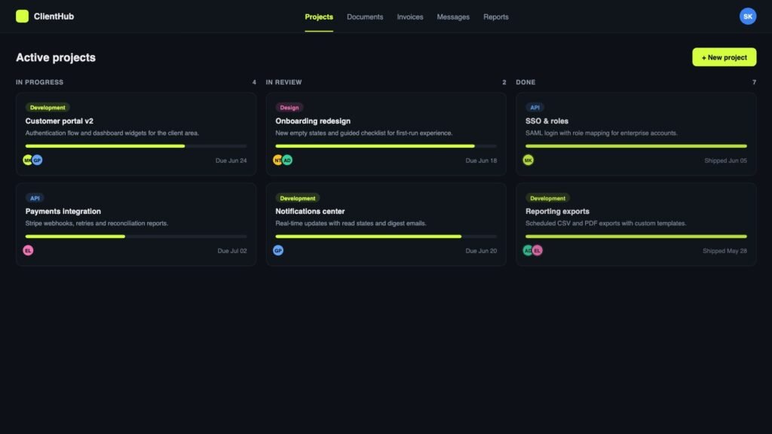Open the Customer portal v2 card title
Screen dimensions: 772x434
(x=59, y=121)
